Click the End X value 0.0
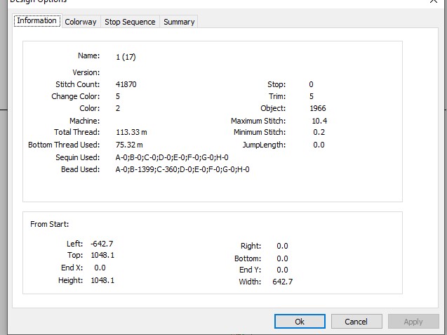447x335 pixels. [100, 268]
